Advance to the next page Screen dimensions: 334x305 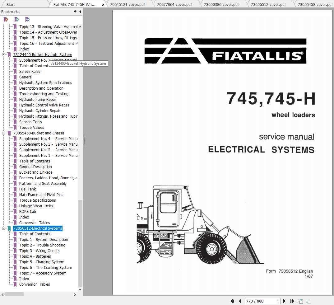coord(284,301)
